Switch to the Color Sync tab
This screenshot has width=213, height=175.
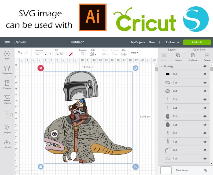(199, 50)
